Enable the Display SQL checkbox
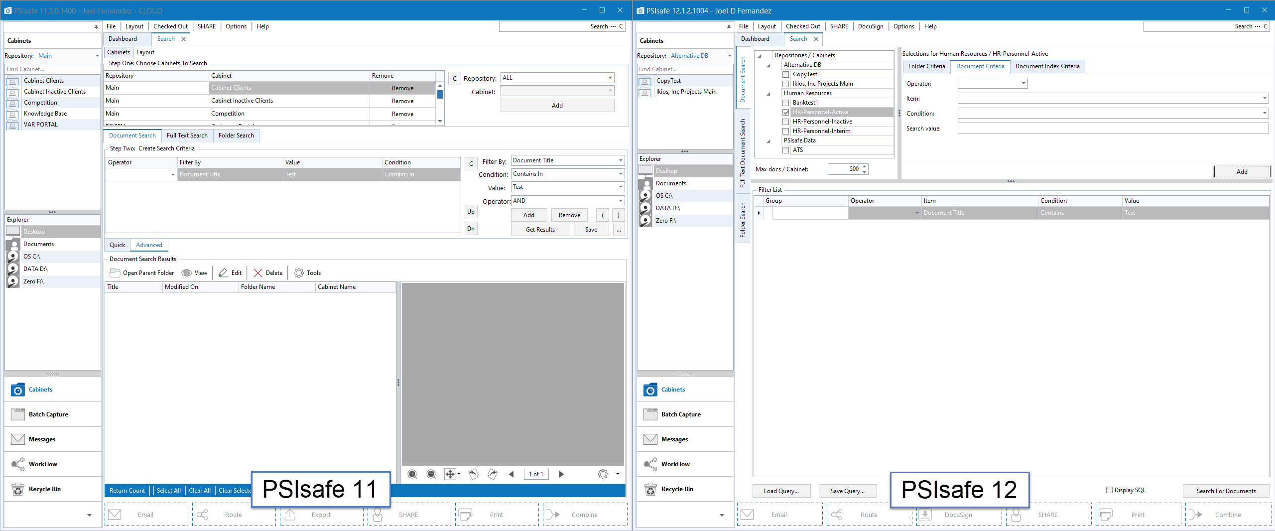This screenshot has width=1275, height=531. (1109, 490)
